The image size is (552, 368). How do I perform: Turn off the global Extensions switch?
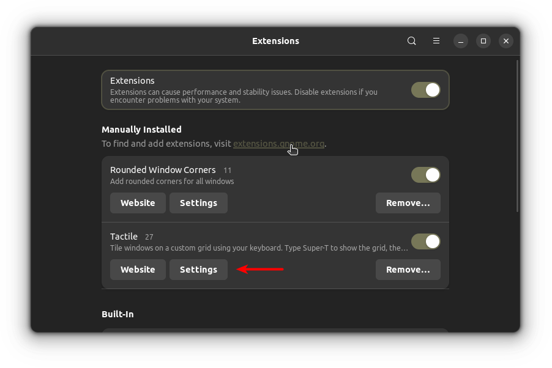pos(426,90)
